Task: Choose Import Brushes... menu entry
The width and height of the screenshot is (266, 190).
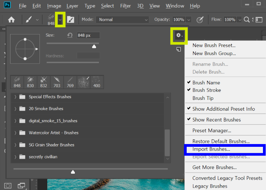Action: pos(224,149)
